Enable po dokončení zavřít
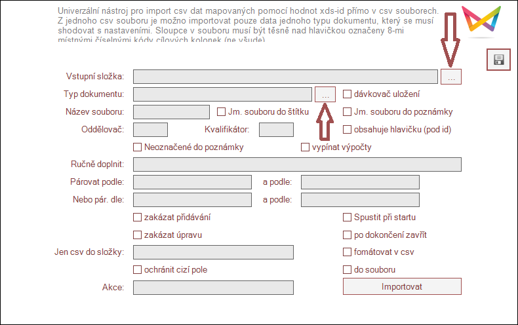 (348, 235)
